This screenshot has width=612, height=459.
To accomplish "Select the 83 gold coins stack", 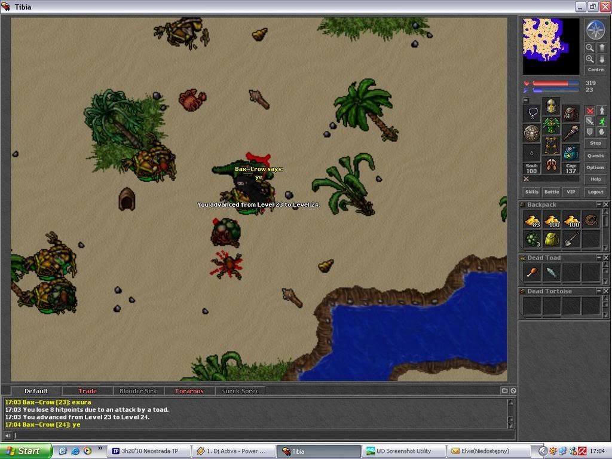I will pos(532,221).
